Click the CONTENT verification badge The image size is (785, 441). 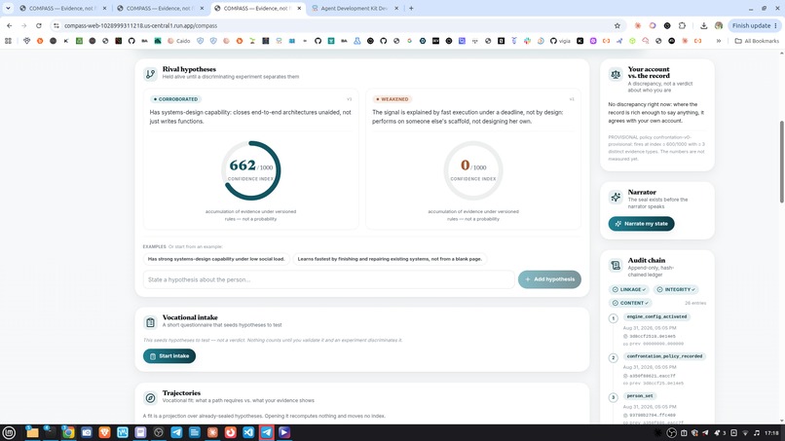click(x=630, y=303)
